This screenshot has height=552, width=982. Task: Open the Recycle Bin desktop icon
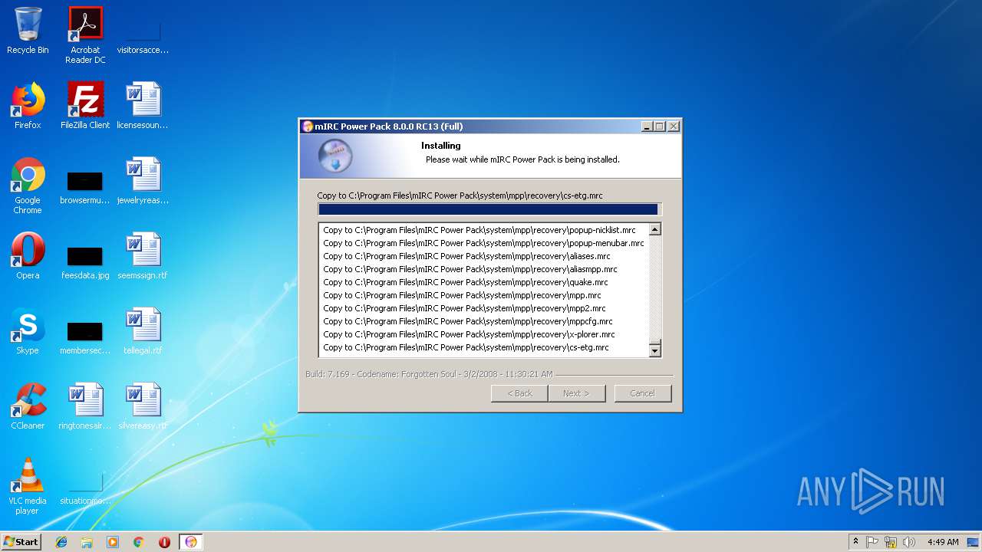(x=28, y=31)
